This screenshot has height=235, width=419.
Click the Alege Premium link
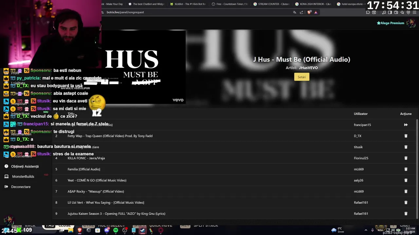(x=391, y=23)
